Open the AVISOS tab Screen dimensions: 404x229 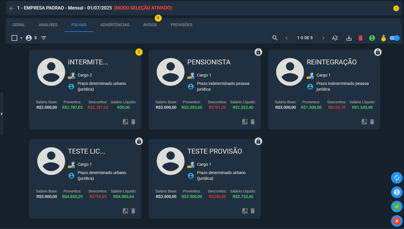(150, 25)
